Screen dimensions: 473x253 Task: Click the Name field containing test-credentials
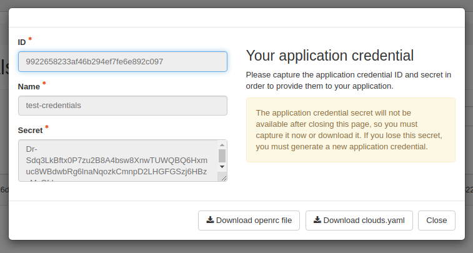122,105
